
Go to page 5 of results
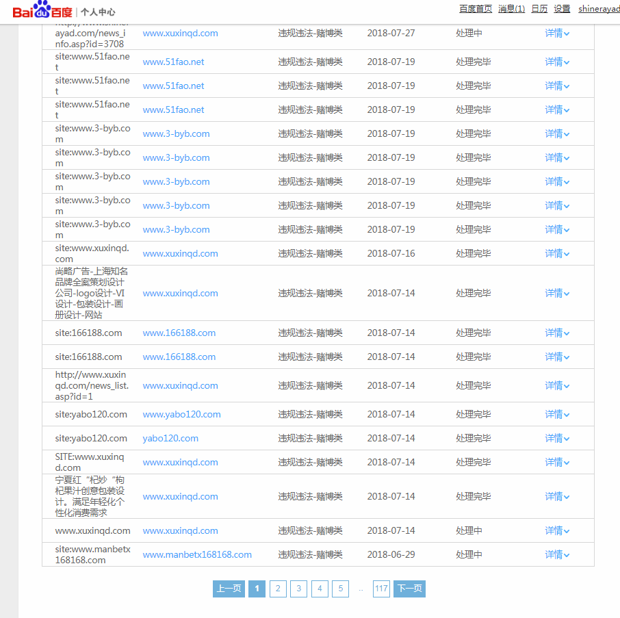click(x=340, y=589)
